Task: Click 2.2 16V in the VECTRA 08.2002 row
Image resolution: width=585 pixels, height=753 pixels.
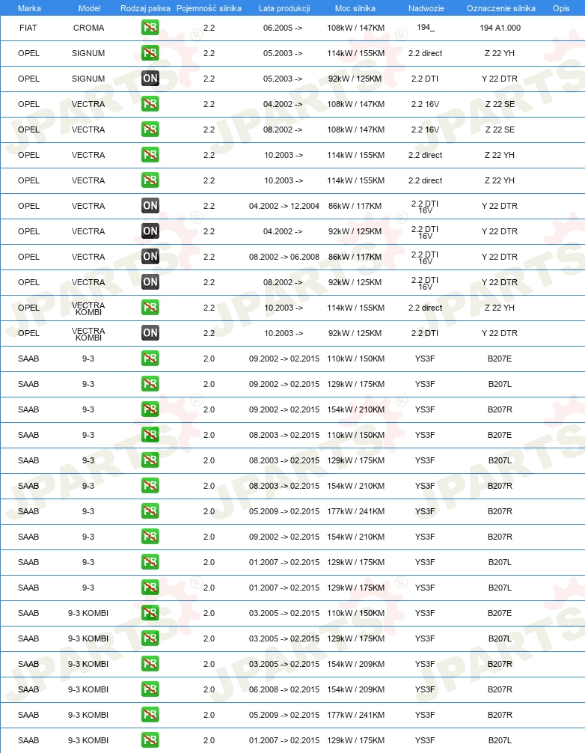Action: point(425,129)
